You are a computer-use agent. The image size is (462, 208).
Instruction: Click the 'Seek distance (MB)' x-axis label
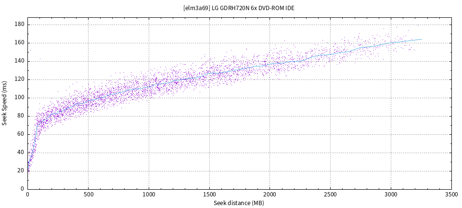click(x=239, y=203)
